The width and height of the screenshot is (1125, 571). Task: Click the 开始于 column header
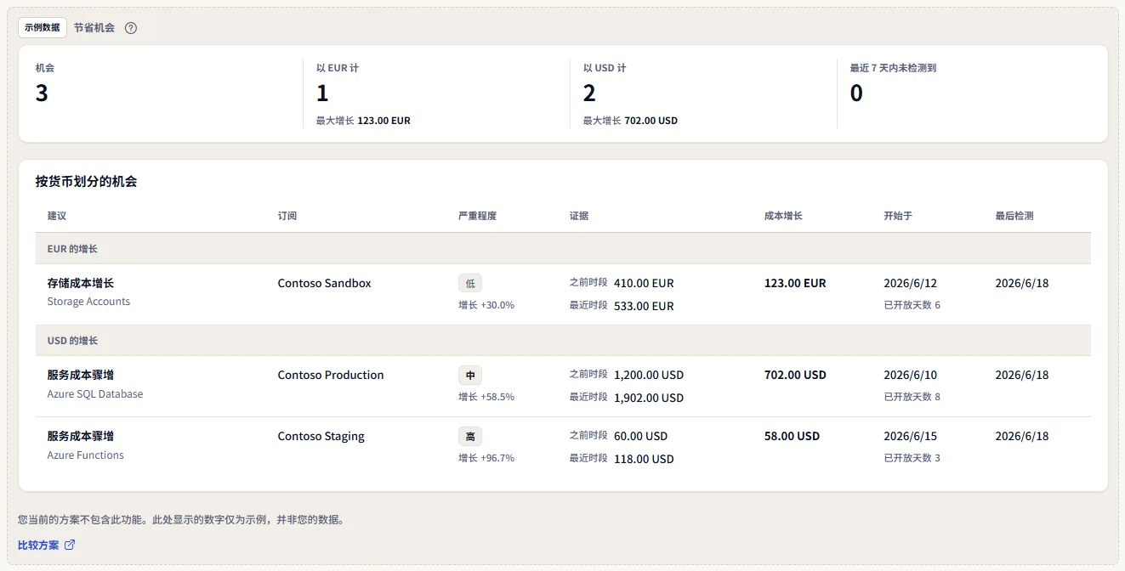898,216
